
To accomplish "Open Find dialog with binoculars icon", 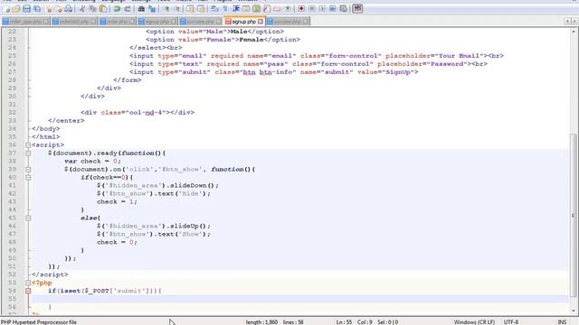I will tap(141, 9).
